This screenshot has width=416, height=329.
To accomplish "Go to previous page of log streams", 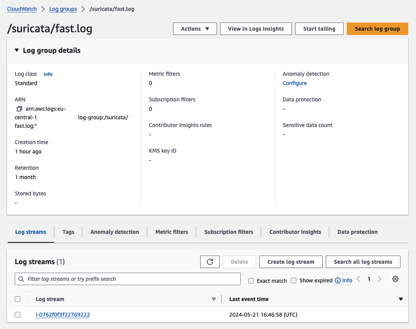I will click(x=358, y=279).
